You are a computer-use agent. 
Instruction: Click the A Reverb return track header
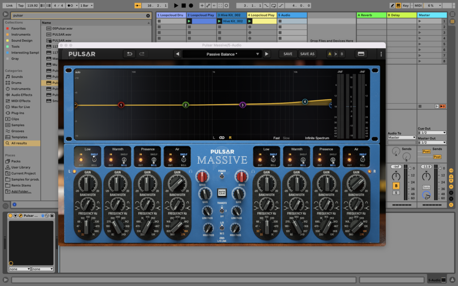coord(372,15)
